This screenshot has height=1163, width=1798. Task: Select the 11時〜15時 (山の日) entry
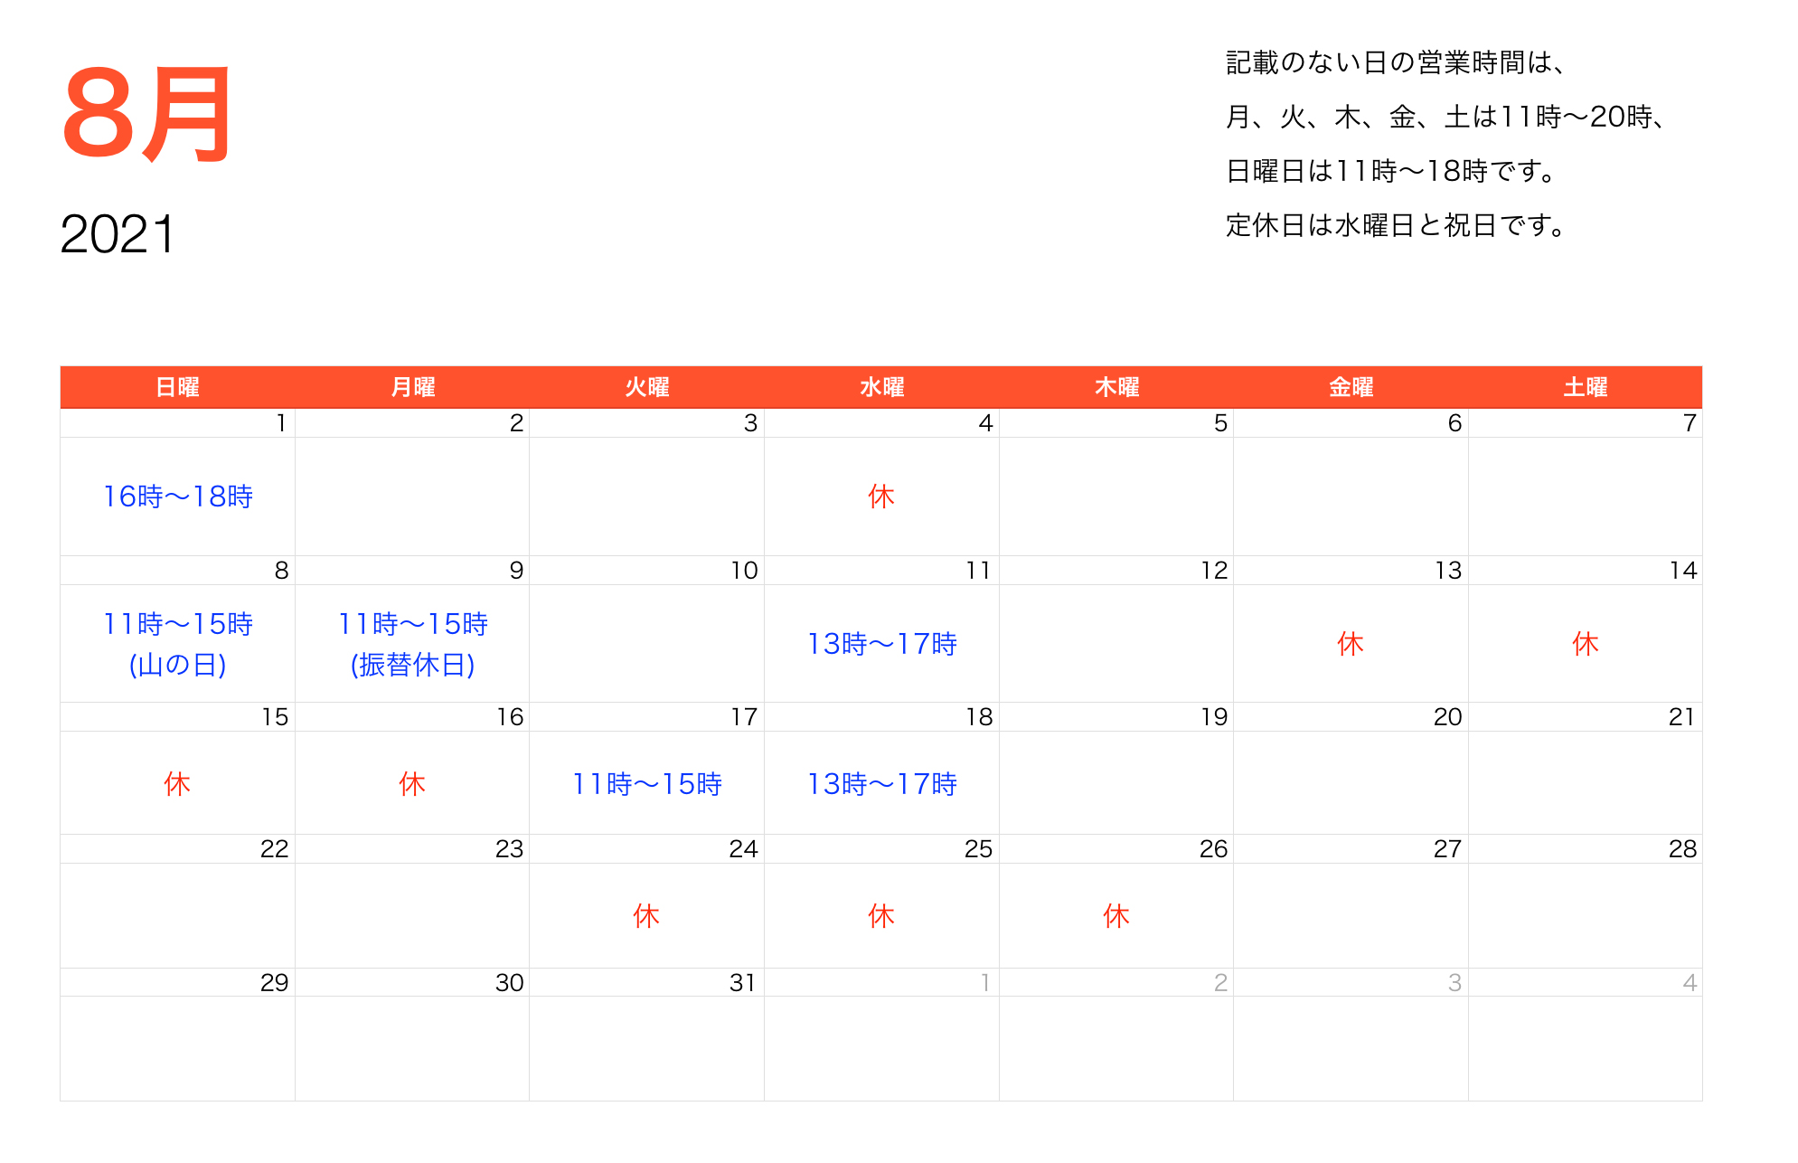[x=177, y=643]
